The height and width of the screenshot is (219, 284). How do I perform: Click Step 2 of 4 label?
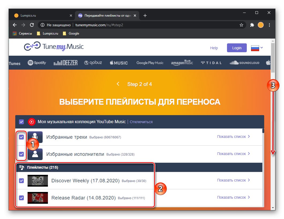(139, 84)
